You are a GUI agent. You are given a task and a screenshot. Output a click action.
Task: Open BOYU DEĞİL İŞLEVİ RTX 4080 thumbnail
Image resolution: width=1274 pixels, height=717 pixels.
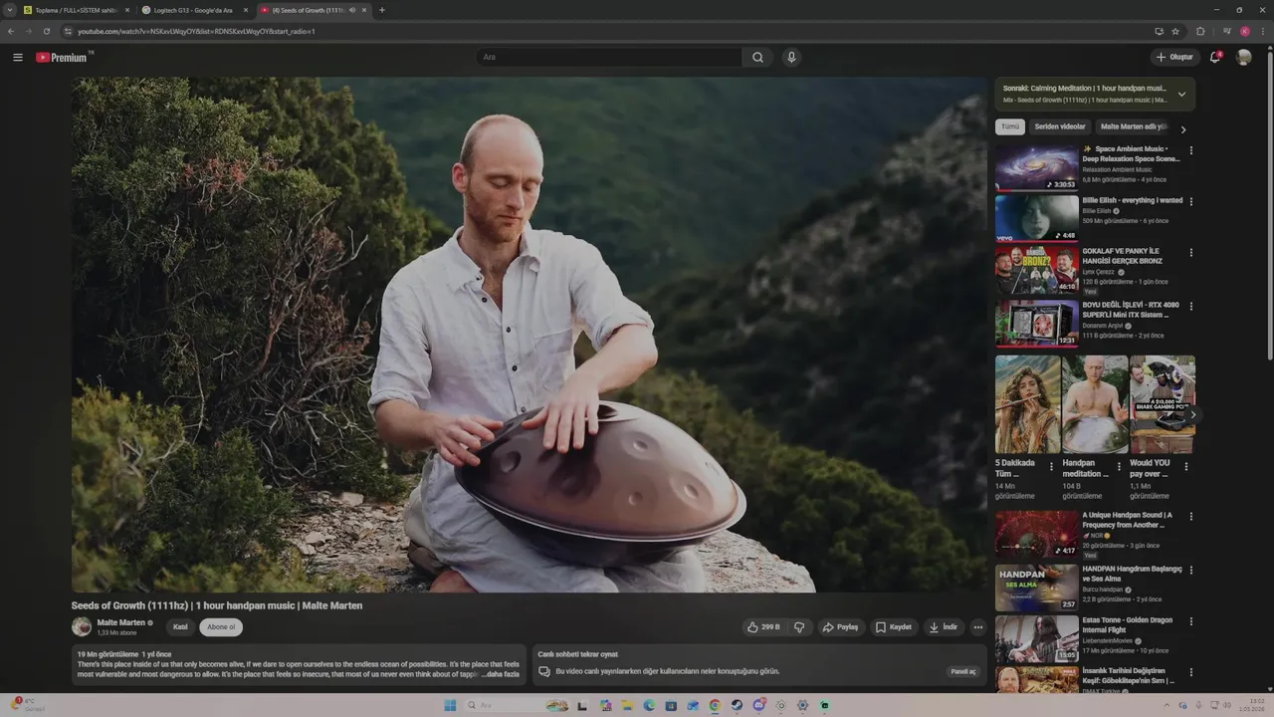[1036, 324]
